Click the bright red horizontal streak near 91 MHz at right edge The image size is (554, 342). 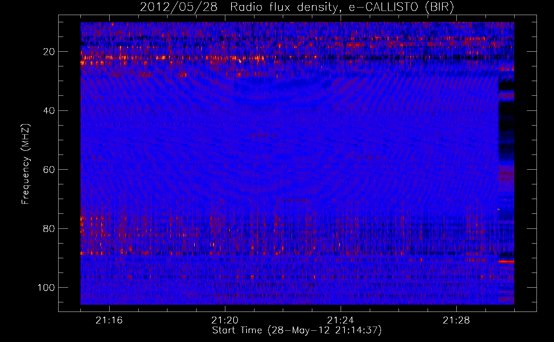[506, 262]
